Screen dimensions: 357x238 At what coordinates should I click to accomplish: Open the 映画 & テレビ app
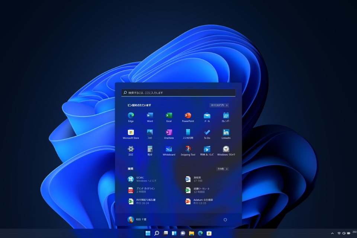pyautogui.click(x=207, y=149)
